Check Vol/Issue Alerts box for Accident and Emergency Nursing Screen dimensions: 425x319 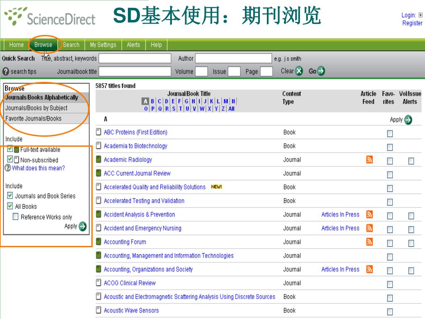click(411, 229)
